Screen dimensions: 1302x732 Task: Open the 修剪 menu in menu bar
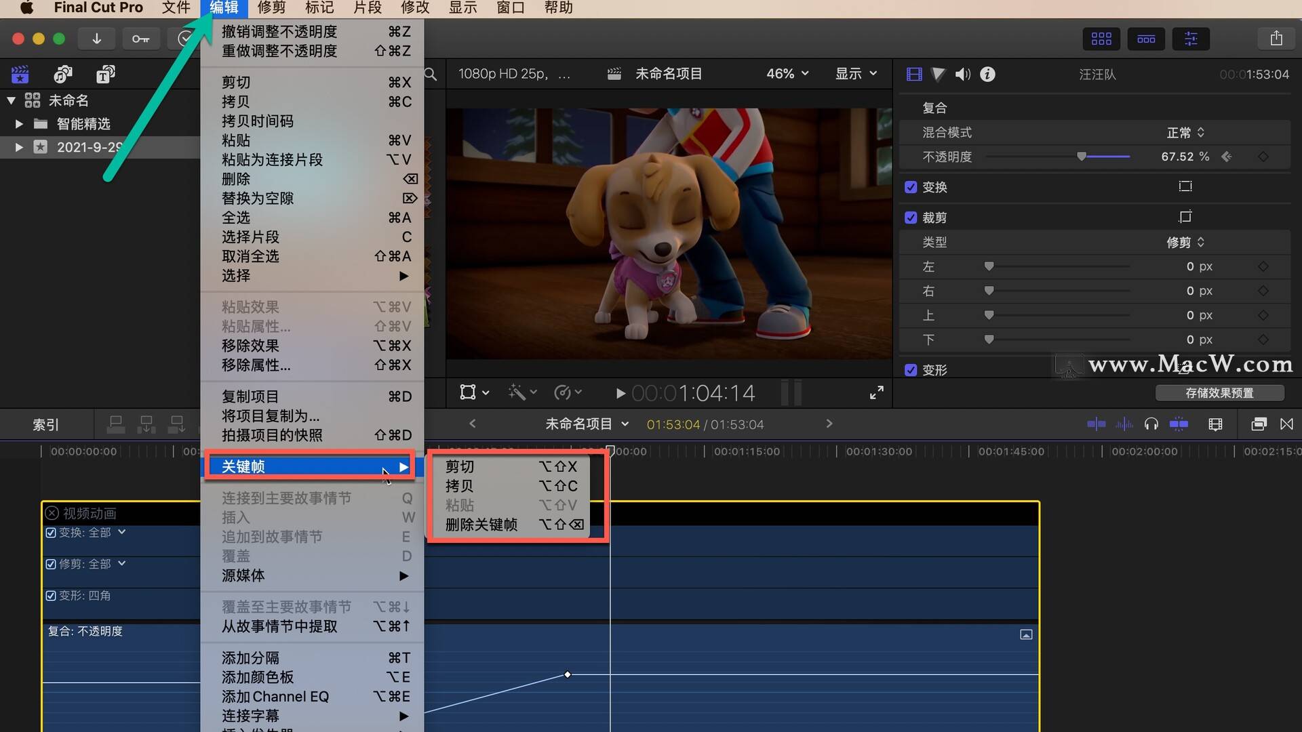tap(272, 8)
